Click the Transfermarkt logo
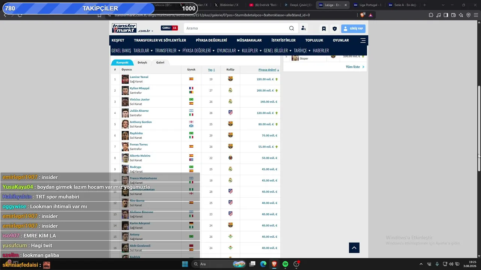Viewport: 481px width, 270px height. tap(124, 28)
